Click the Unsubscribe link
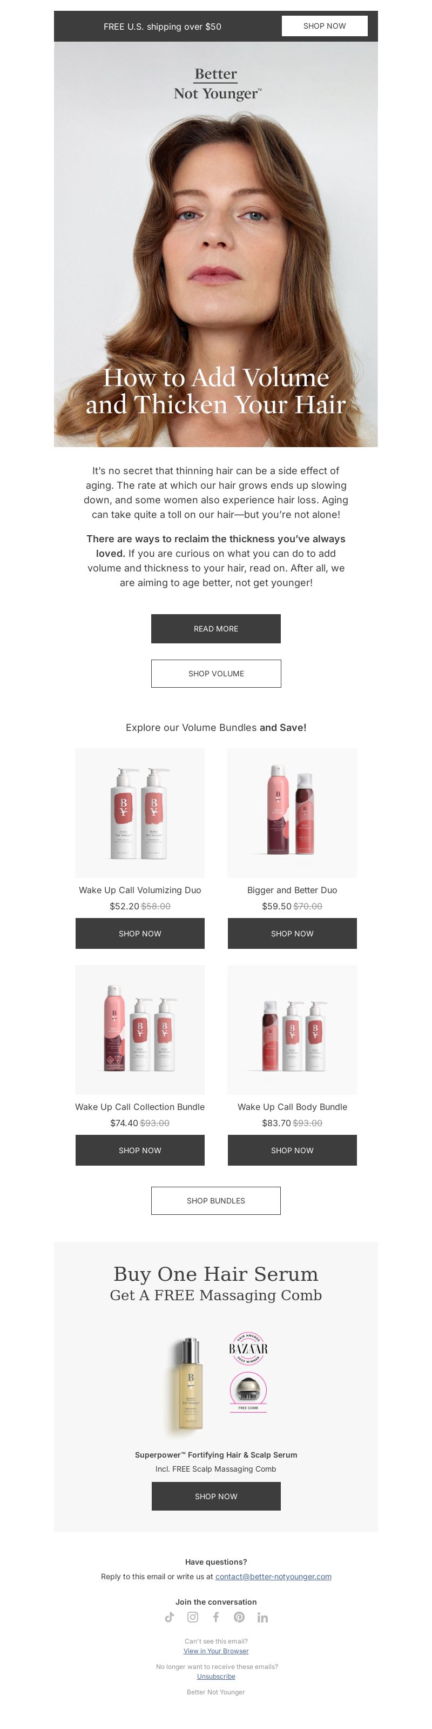Screen dimensions: 432x1729 pos(216,1677)
